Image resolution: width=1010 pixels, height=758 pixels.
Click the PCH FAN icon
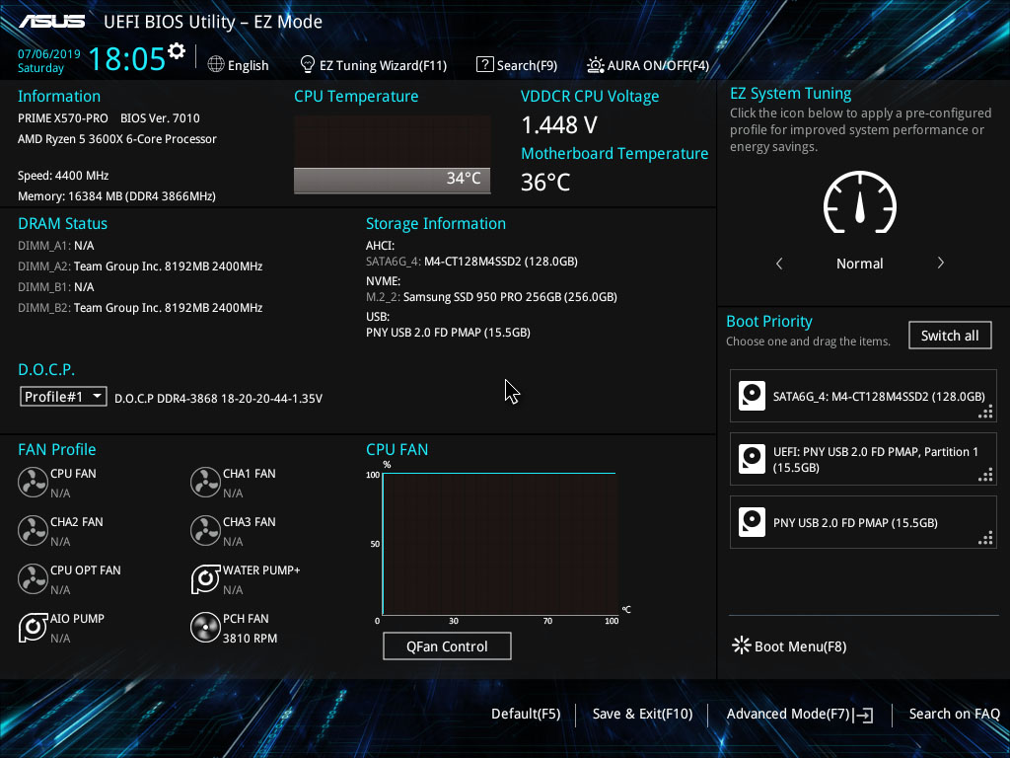click(205, 627)
